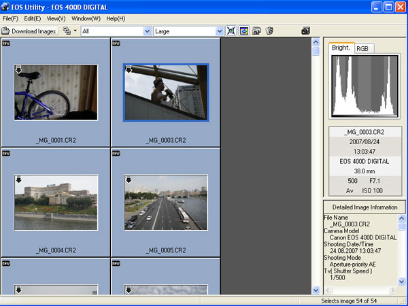Click the Aperture-priority AE text
The width and height of the screenshot is (408, 306).
352,265
